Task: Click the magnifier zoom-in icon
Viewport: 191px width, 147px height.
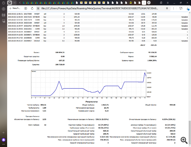Action: tap(184, 140)
